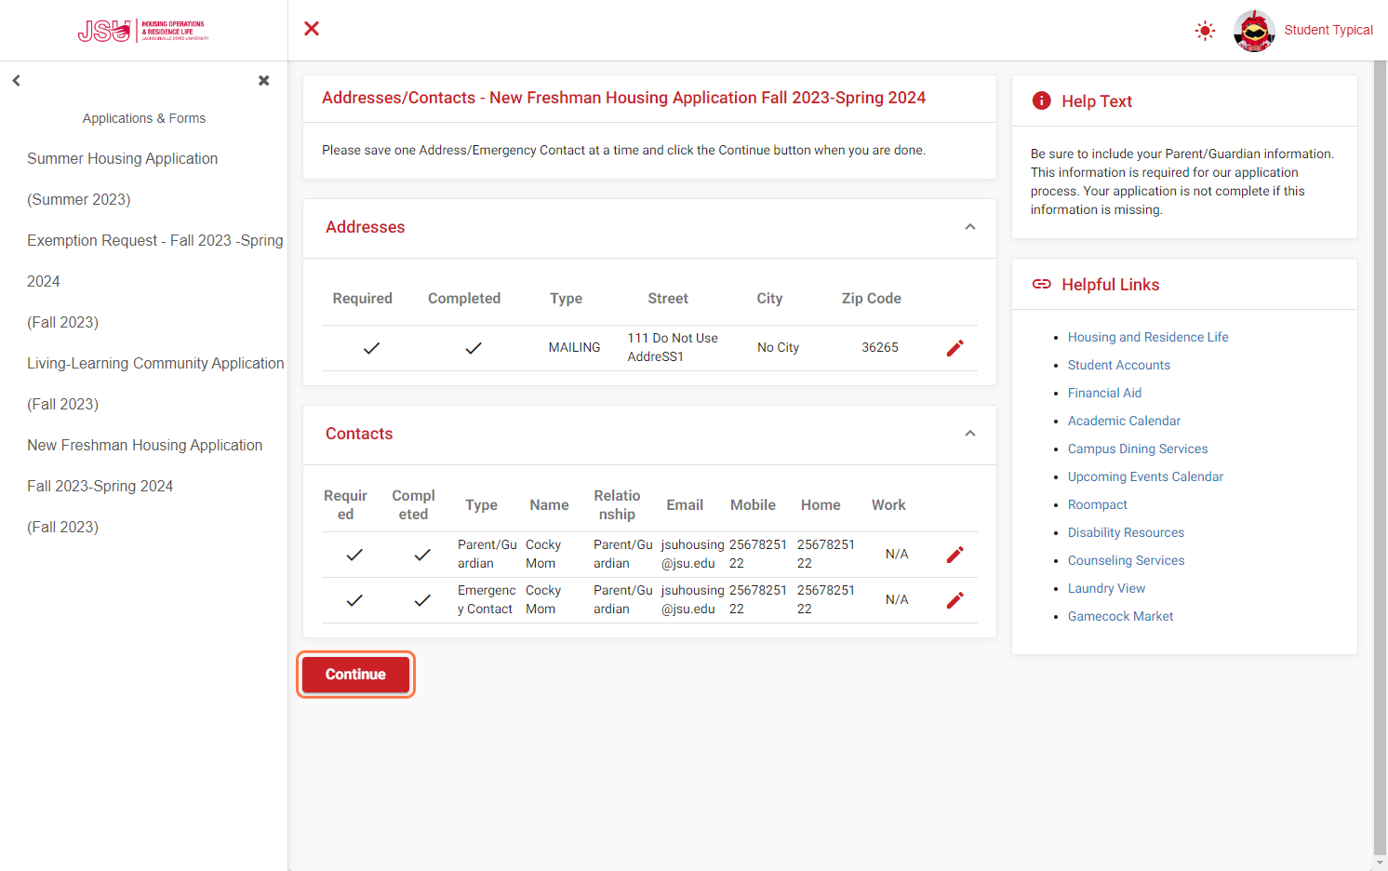Edit the Emergency Contact pencil icon
The height and width of the screenshot is (871, 1388).
click(954, 600)
